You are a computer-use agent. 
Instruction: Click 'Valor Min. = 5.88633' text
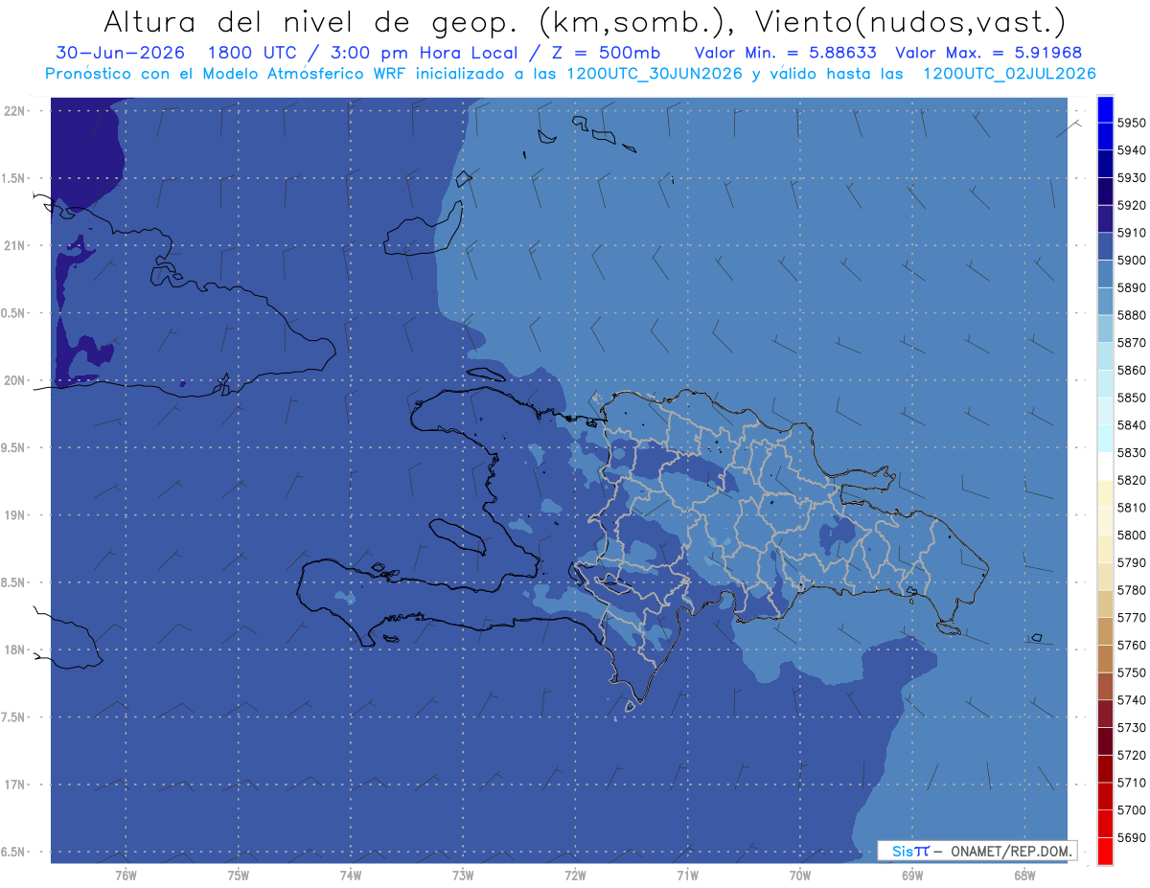point(786,54)
